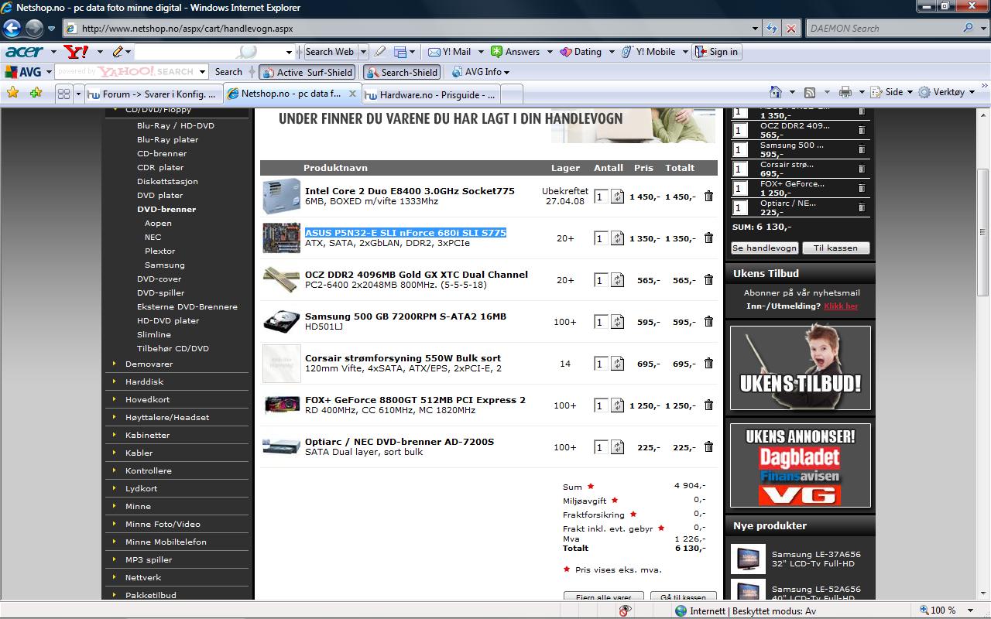The height and width of the screenshot is (619, 991).
Task: Open Favorites Center star icon
Action: (12, 92)
